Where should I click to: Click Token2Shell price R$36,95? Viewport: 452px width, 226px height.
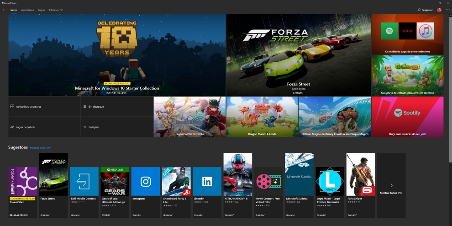pyautogui.click(x=23, y=215)
